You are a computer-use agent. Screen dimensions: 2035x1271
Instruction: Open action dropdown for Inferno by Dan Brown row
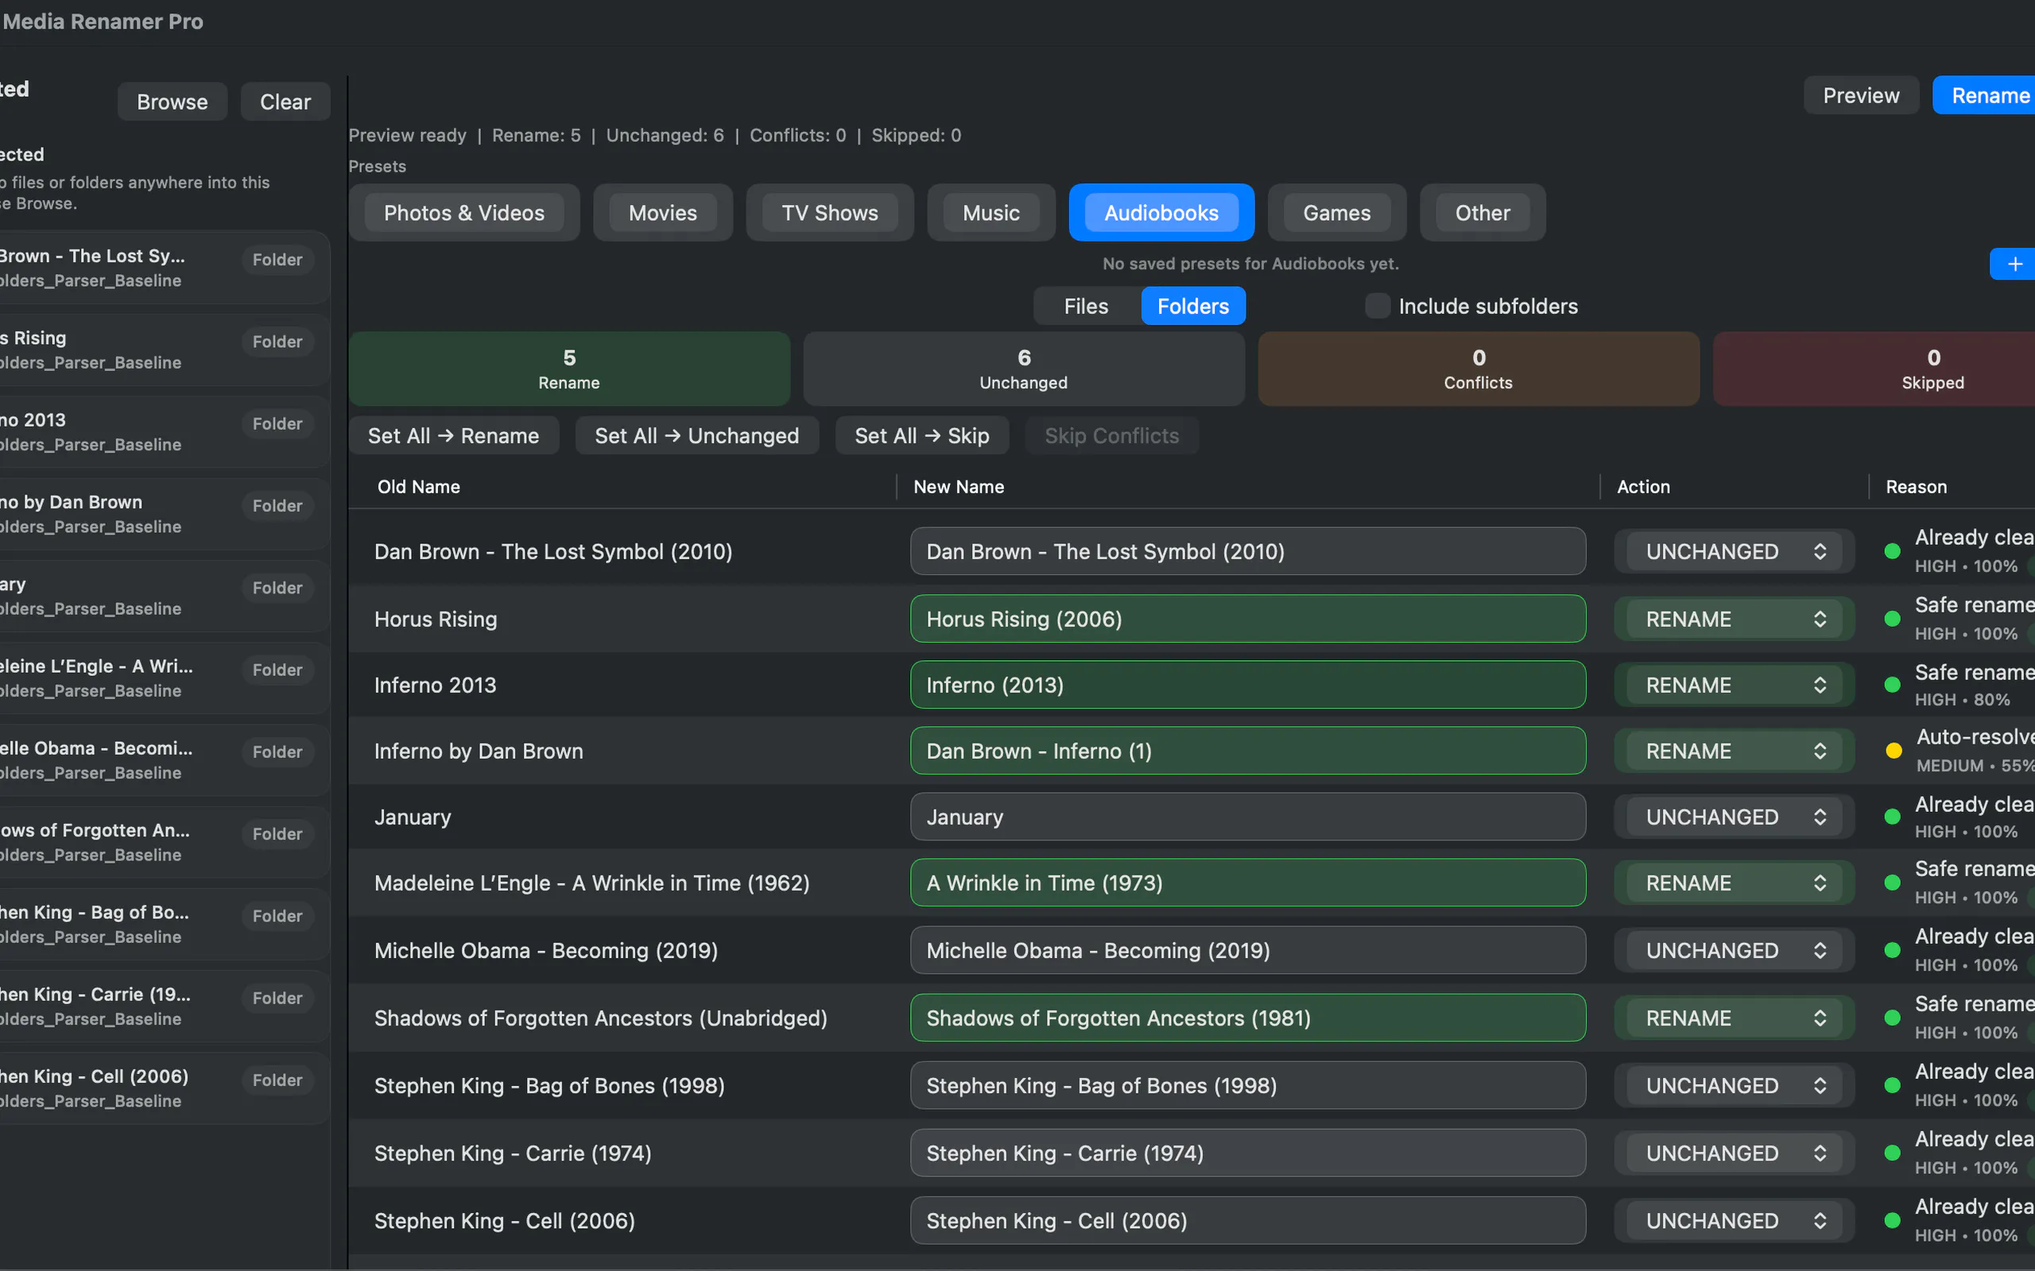coord(1734,751)
